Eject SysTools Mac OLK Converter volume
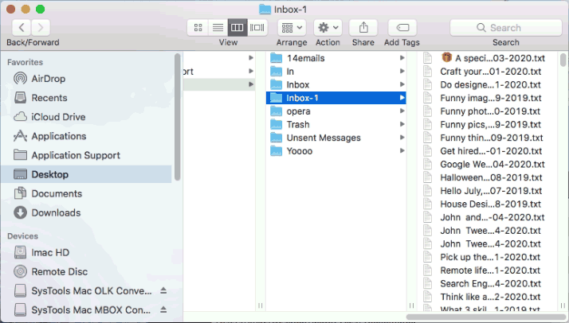Screen dimensions: 569x323 click(x=163, y=290)
